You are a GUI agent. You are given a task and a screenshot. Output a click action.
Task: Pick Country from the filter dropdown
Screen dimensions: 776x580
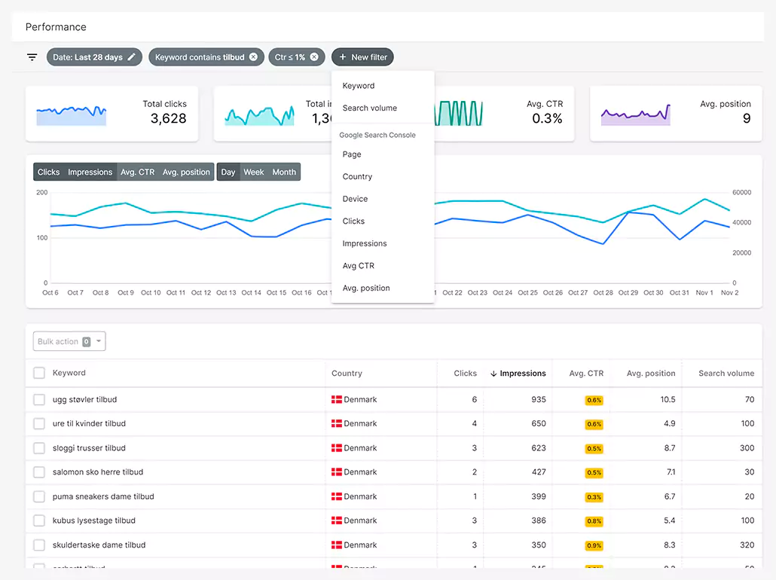tap(357, 177)
